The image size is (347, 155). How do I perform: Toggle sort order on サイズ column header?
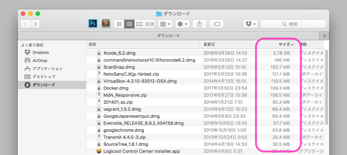point(277,44)
